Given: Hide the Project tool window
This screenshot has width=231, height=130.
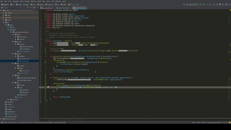Looking at the screenshot, I should pyautogui.click(x=37, y=8).
